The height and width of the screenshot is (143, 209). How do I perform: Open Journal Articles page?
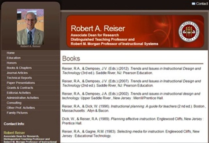tap(17, 73)
